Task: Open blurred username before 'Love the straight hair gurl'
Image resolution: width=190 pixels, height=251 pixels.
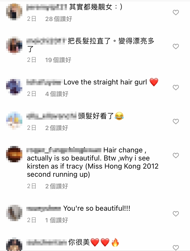Action: pos(44,82)
